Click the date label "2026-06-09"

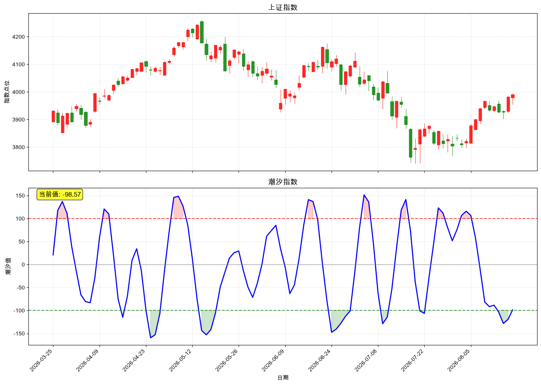tap(275, 360)
